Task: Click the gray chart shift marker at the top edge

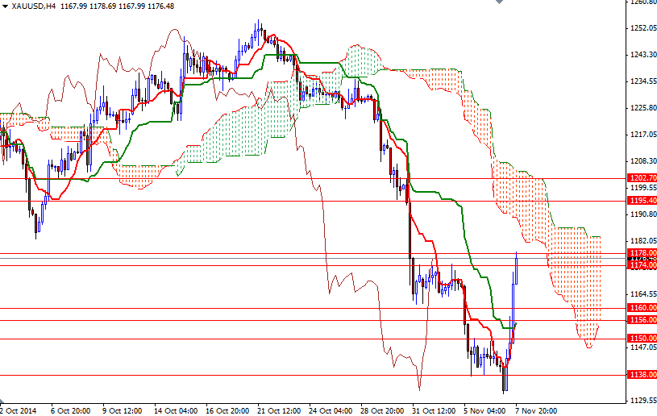Action: click(499, 2)
